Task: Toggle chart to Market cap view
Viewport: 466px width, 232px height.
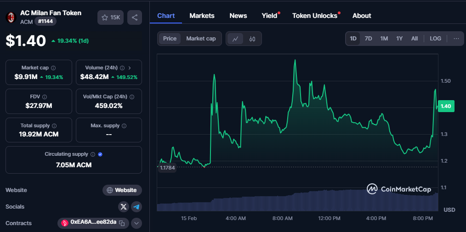Action: coord(201,39)
